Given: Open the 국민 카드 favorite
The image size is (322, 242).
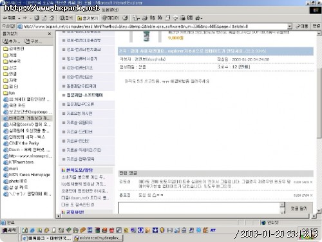Looking at the screenshot, I should coord(14,105).
